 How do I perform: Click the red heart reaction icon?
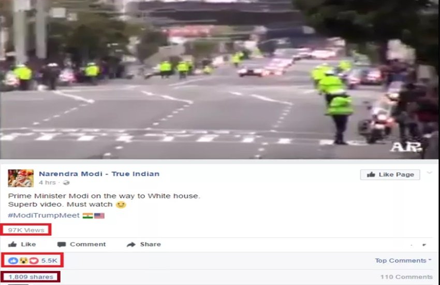(34, 261)
